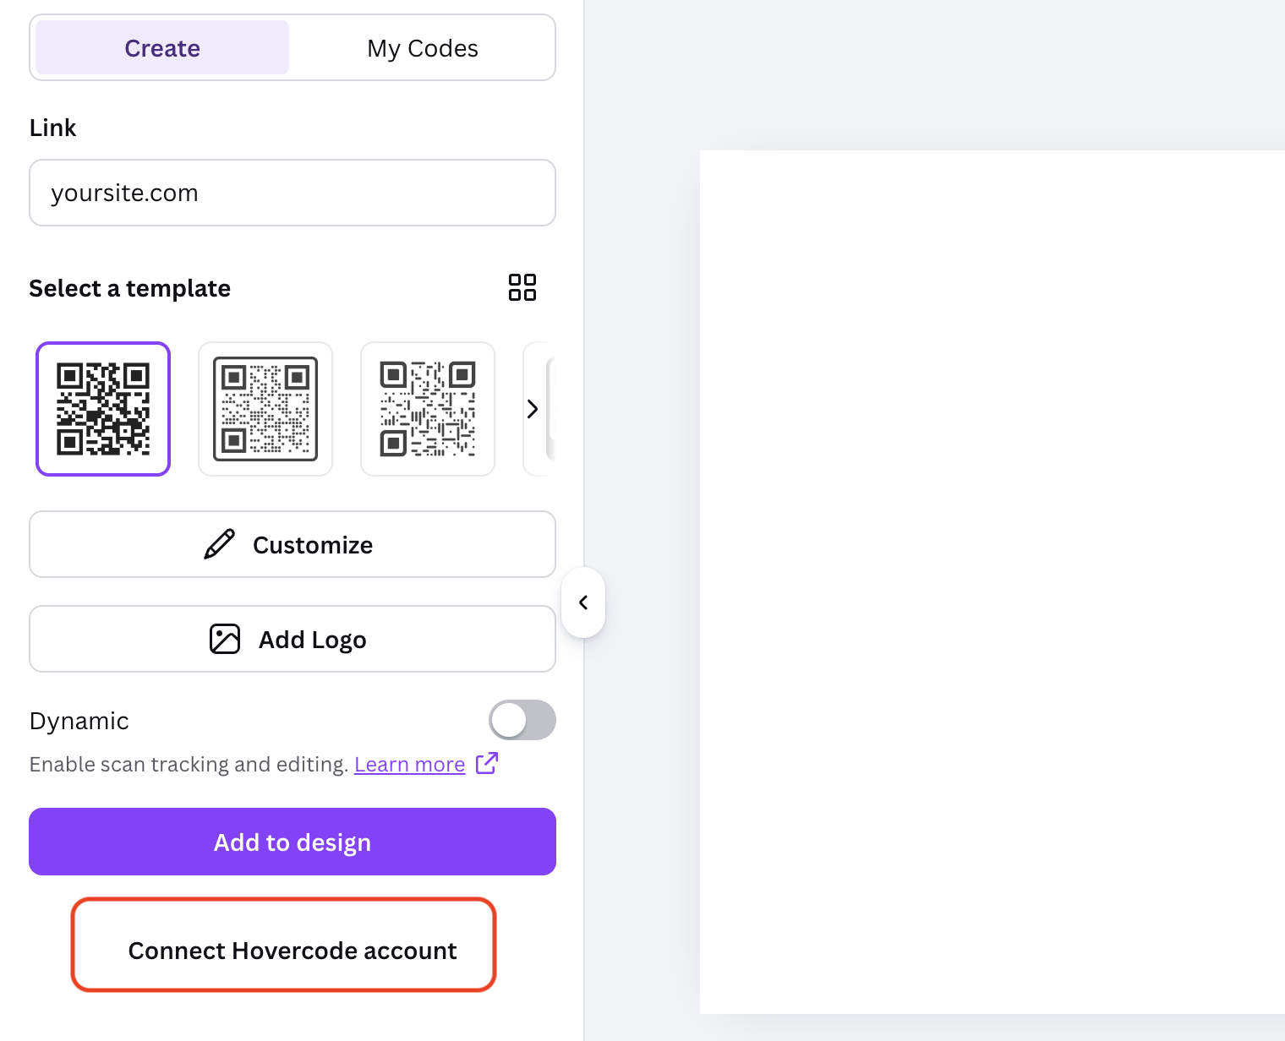Select the second framed dotted QR template
1285x1041 pixels.
tap(265, 409)
